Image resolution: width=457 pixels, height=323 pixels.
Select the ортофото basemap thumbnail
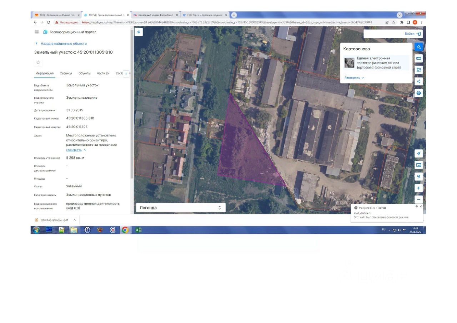point(349,63)
